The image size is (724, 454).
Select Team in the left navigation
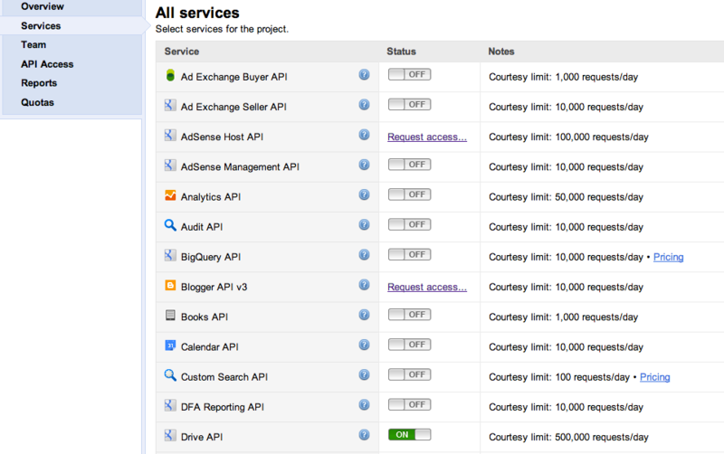point(33,44)
